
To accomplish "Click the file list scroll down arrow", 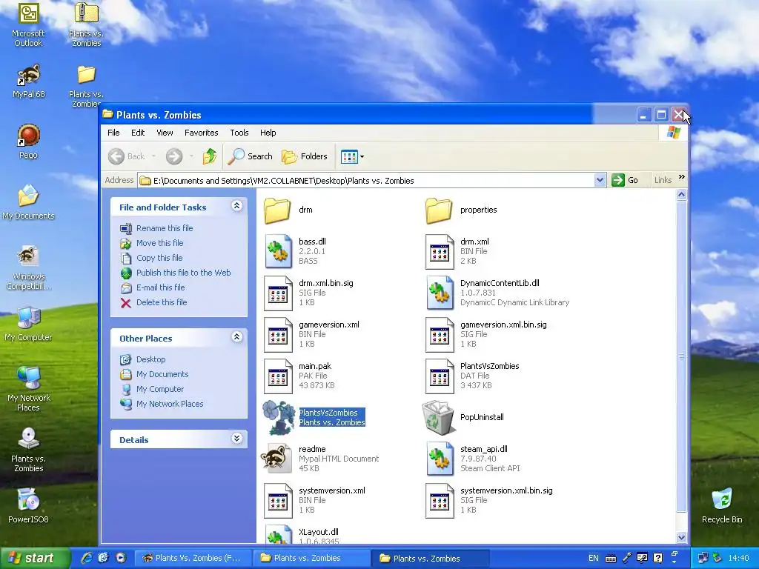I will point(682,537).
